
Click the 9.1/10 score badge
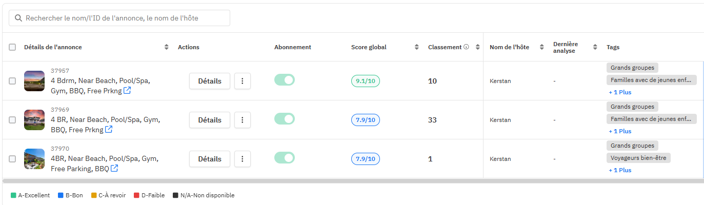click(x=366, y=81)
